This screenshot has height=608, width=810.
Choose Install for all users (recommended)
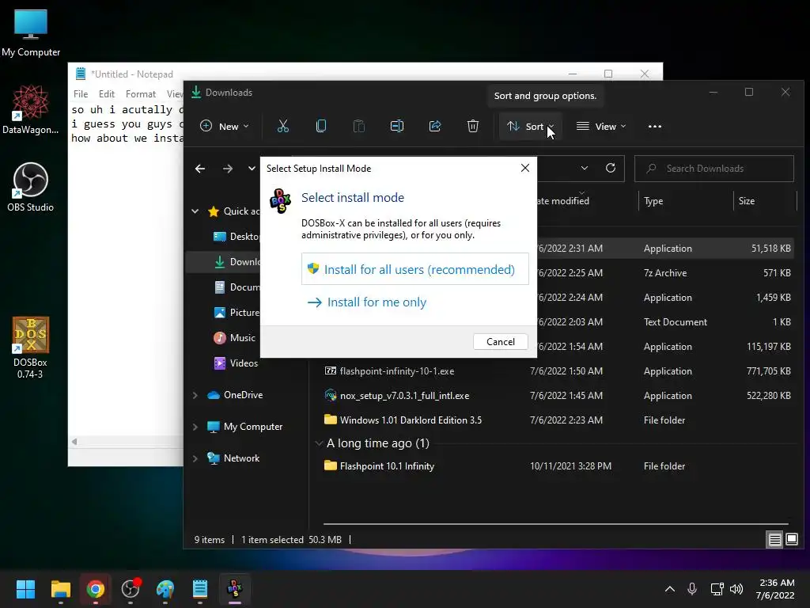click(414, 269)
